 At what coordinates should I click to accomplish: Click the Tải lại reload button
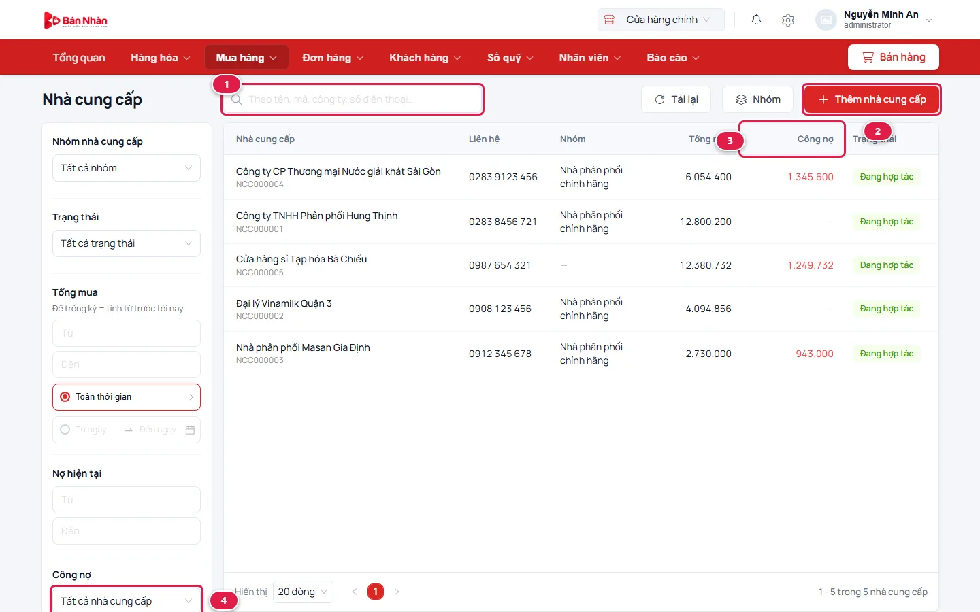click(x=676, y=99)
